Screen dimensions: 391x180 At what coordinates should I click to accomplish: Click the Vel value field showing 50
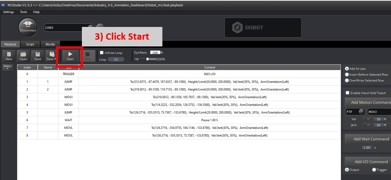click(378, 119)
